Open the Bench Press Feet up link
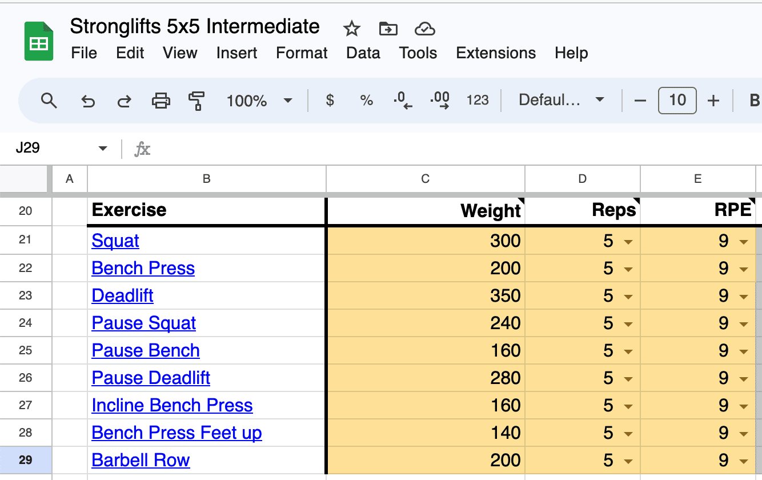Screen dimensions: 762x480 pos(177,433)
